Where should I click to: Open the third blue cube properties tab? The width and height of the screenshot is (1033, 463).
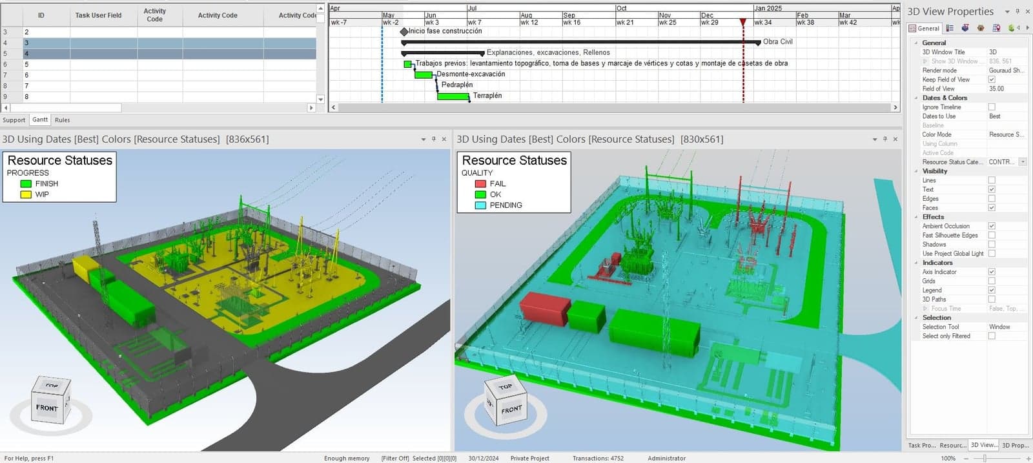pos(965,28)
